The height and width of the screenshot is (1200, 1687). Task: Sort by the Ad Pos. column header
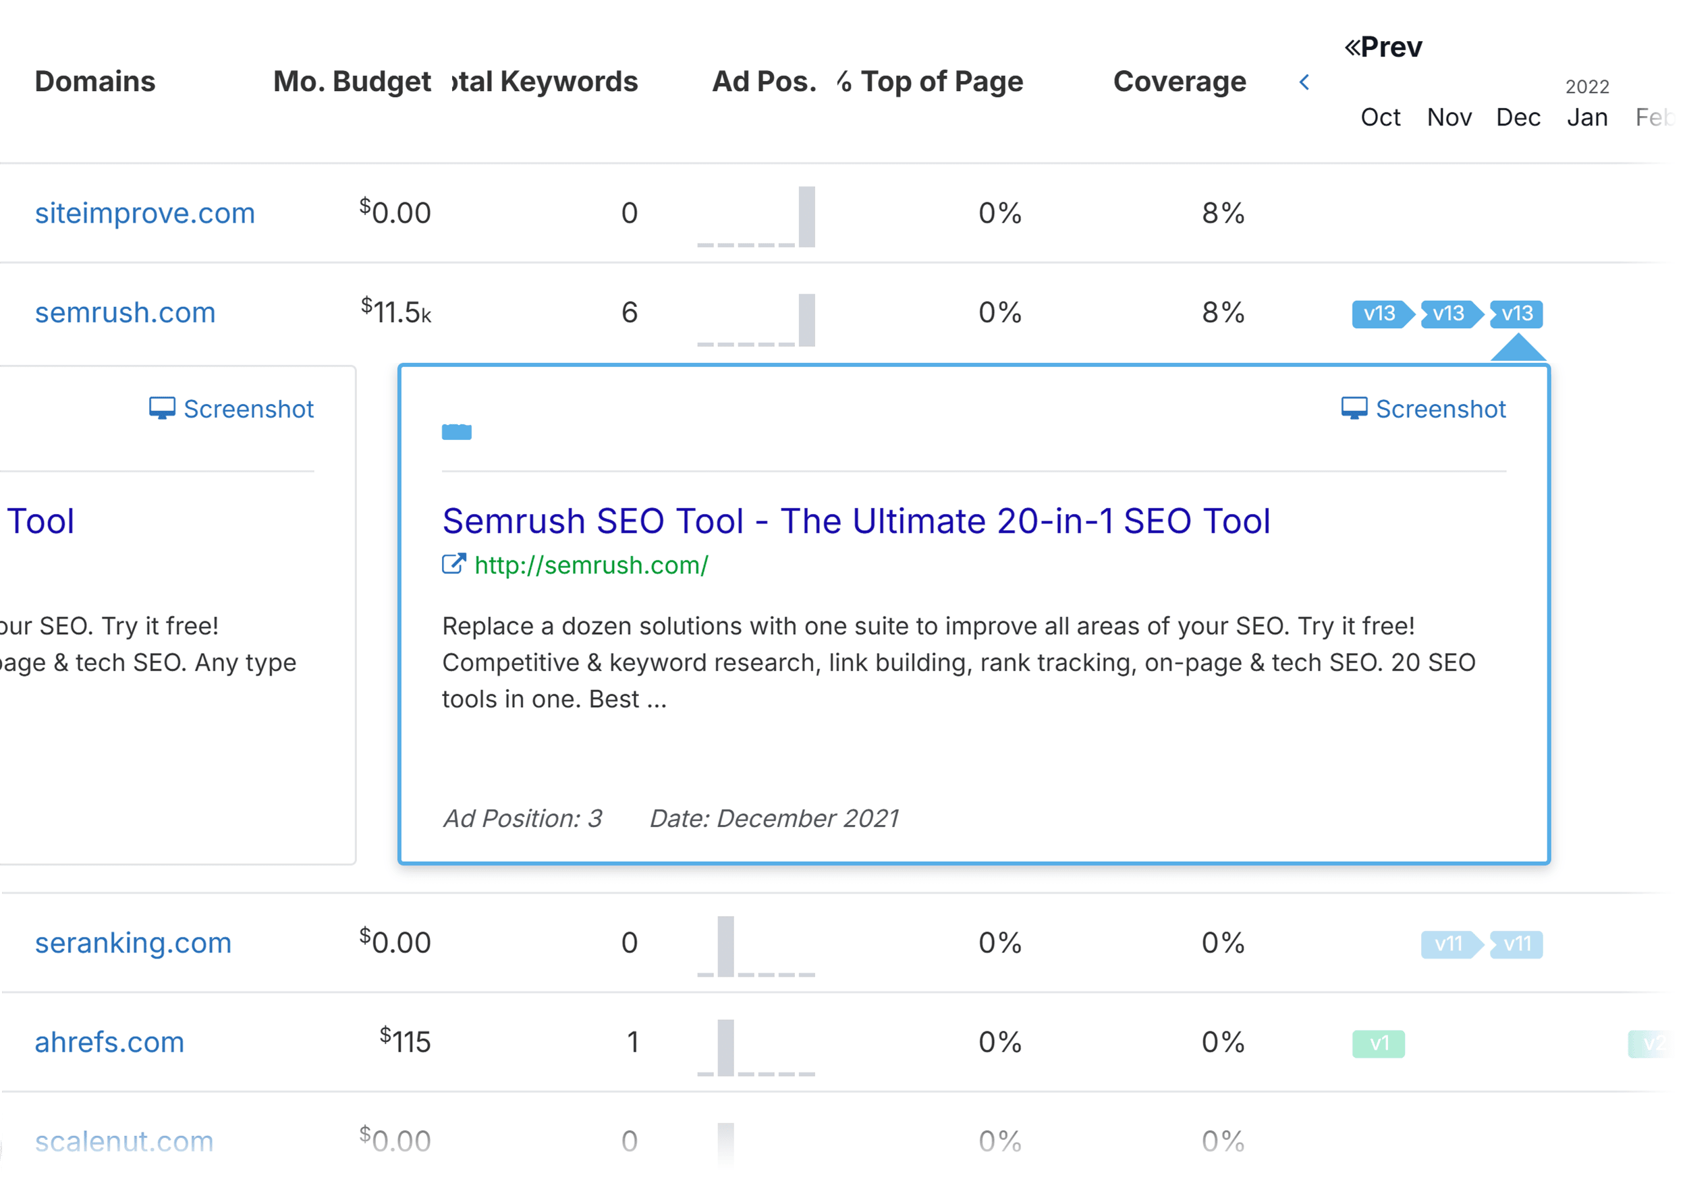765,81
